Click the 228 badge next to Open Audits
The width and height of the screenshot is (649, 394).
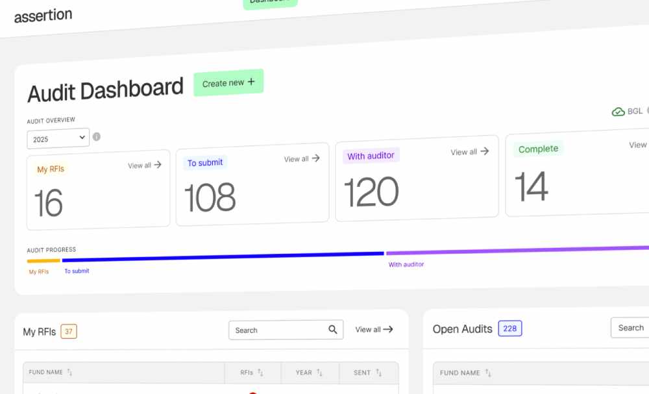(x=510, y=328)
